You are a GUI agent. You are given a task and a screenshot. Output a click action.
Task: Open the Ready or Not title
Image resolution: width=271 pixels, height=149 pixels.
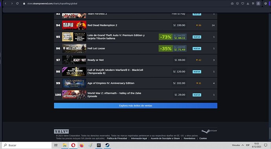click(95, 60)
